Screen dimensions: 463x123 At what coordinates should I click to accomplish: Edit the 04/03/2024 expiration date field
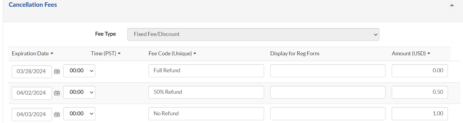click(32, 114)
